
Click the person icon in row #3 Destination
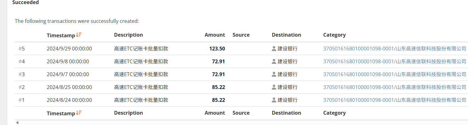[x=274, y=74]
